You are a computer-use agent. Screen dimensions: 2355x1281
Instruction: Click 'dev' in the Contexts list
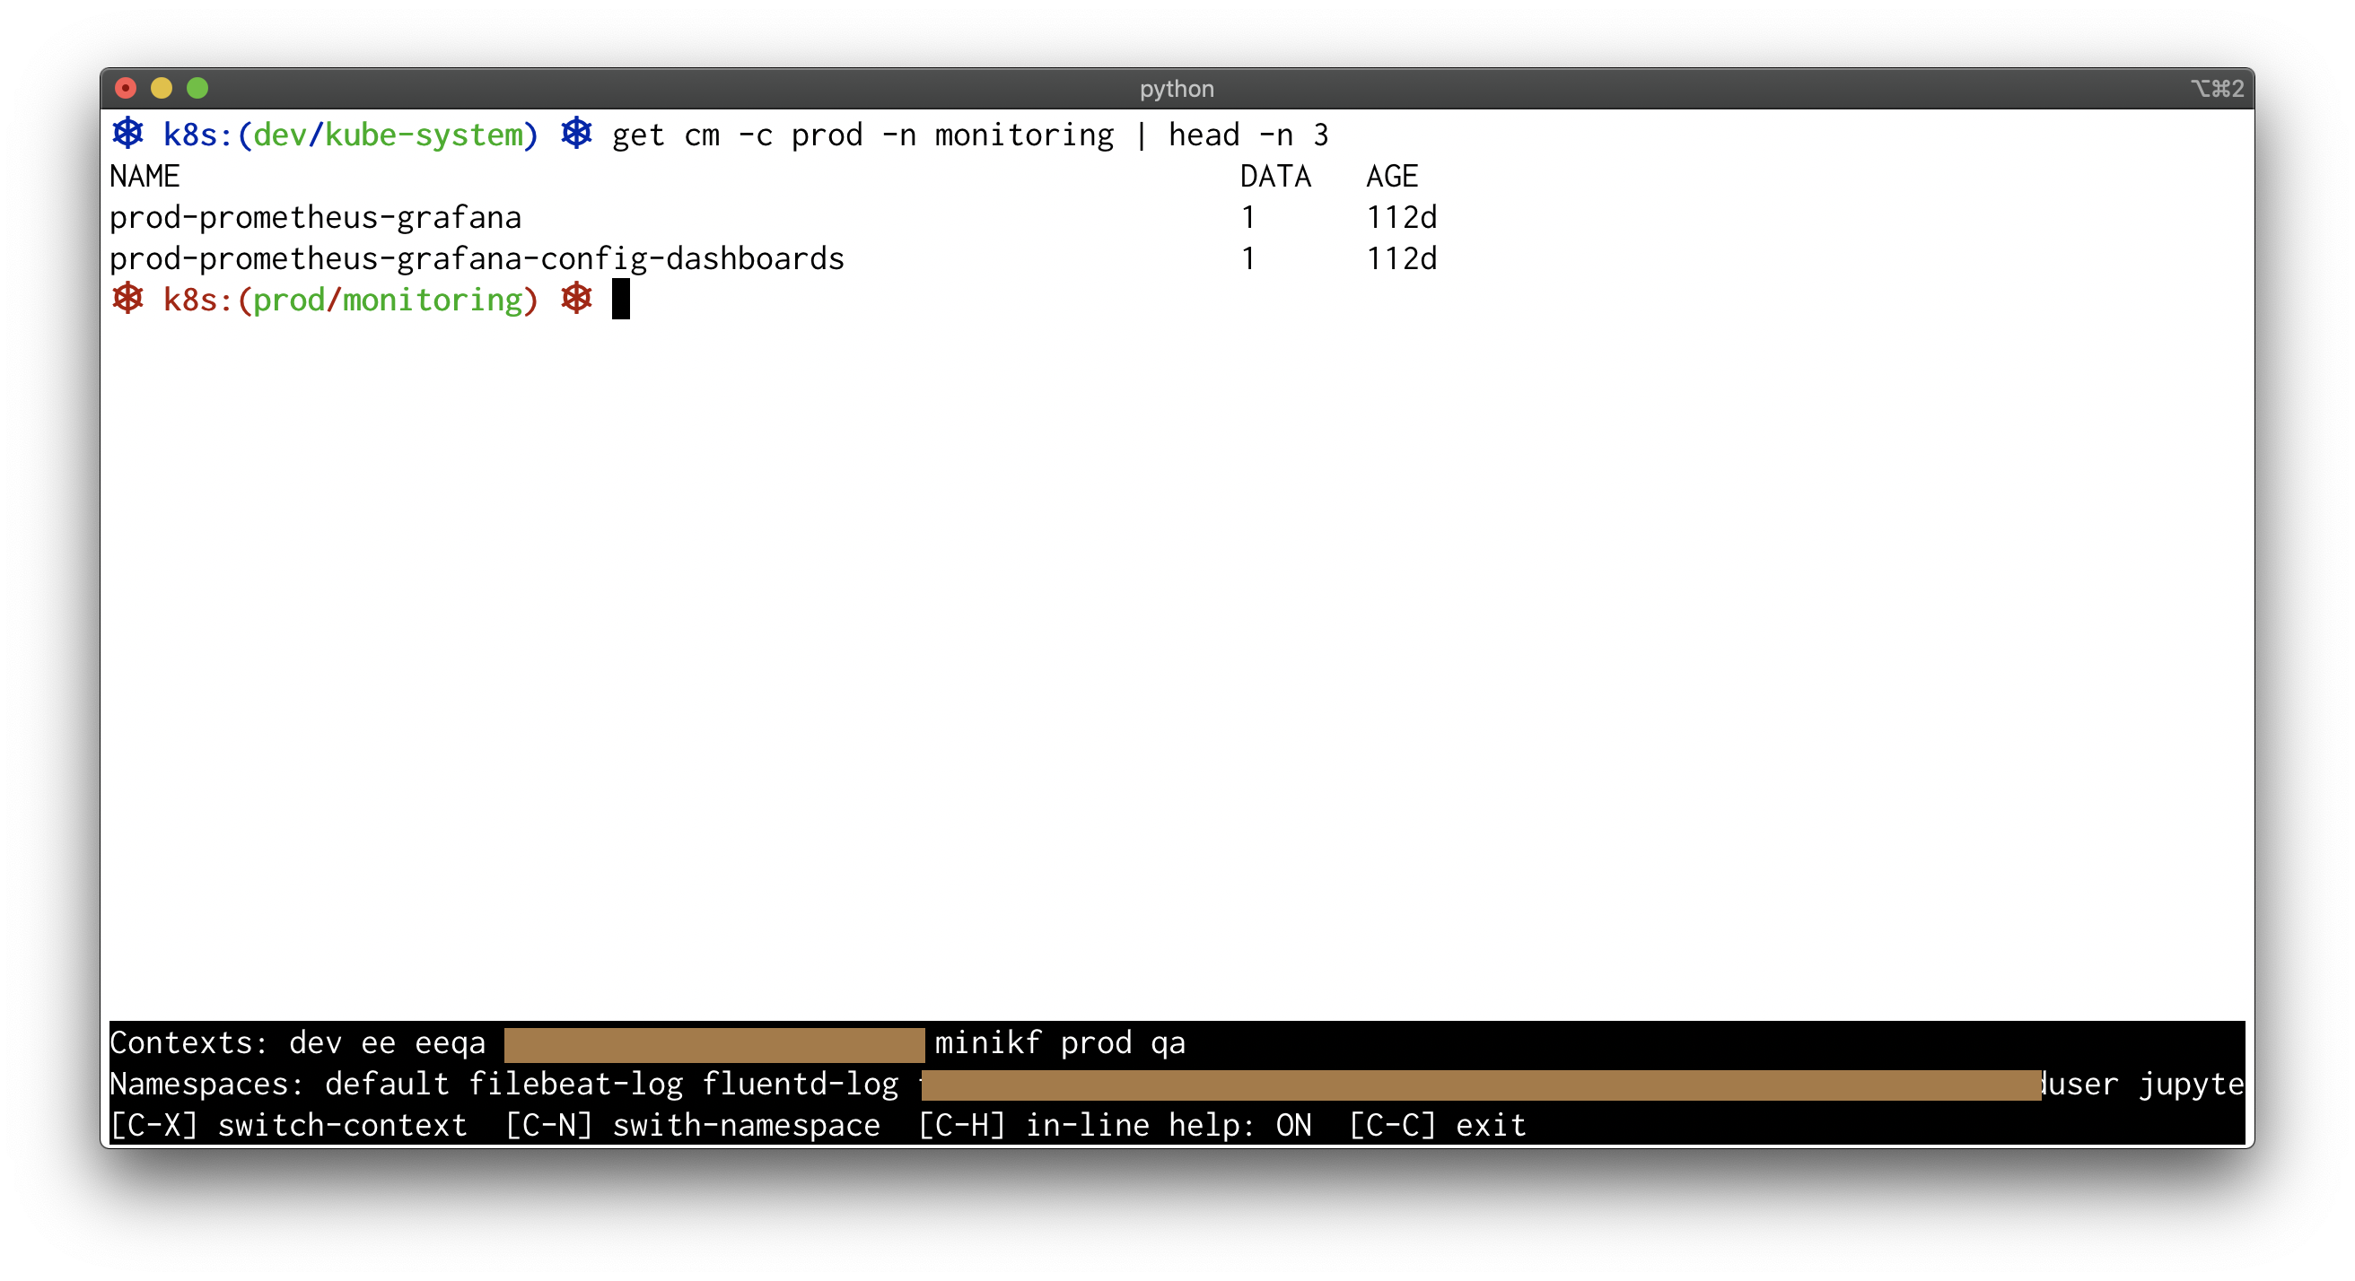pyautogui.click(x=315, y=1042)
